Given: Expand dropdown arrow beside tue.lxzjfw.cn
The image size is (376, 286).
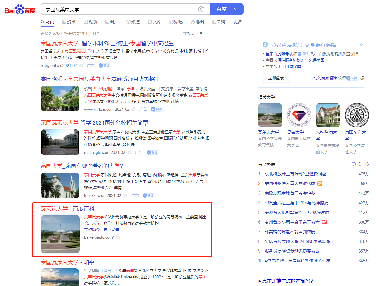Looking at the screenshot, I should (x=126, y=196).
